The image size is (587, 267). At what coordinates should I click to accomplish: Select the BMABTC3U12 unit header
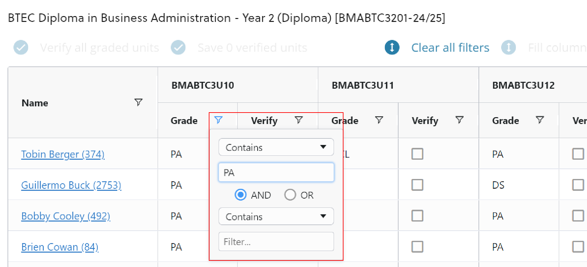click(523, 85)
